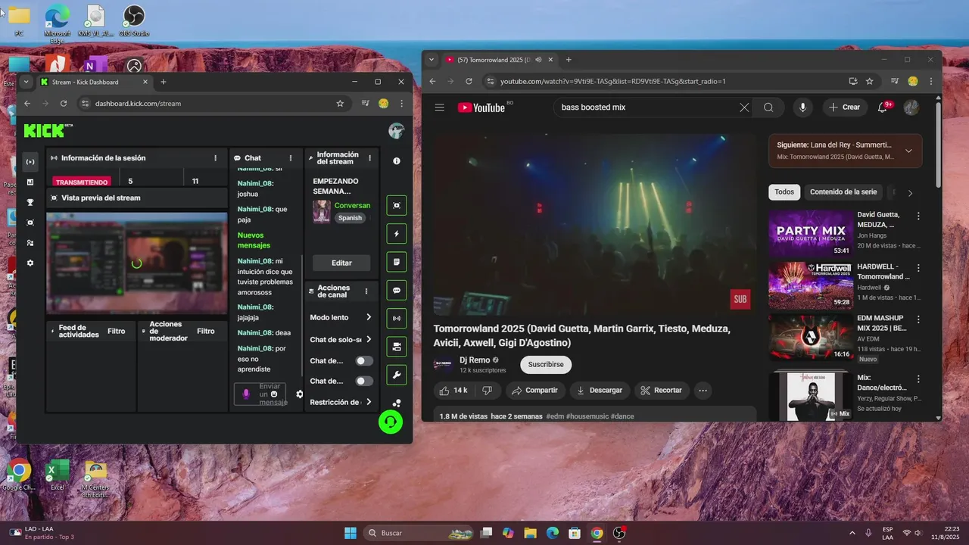Image resolution: width=969 pixels, height=545 pixels.
Task: Open the green headset support button
Action: pos(391,422)
